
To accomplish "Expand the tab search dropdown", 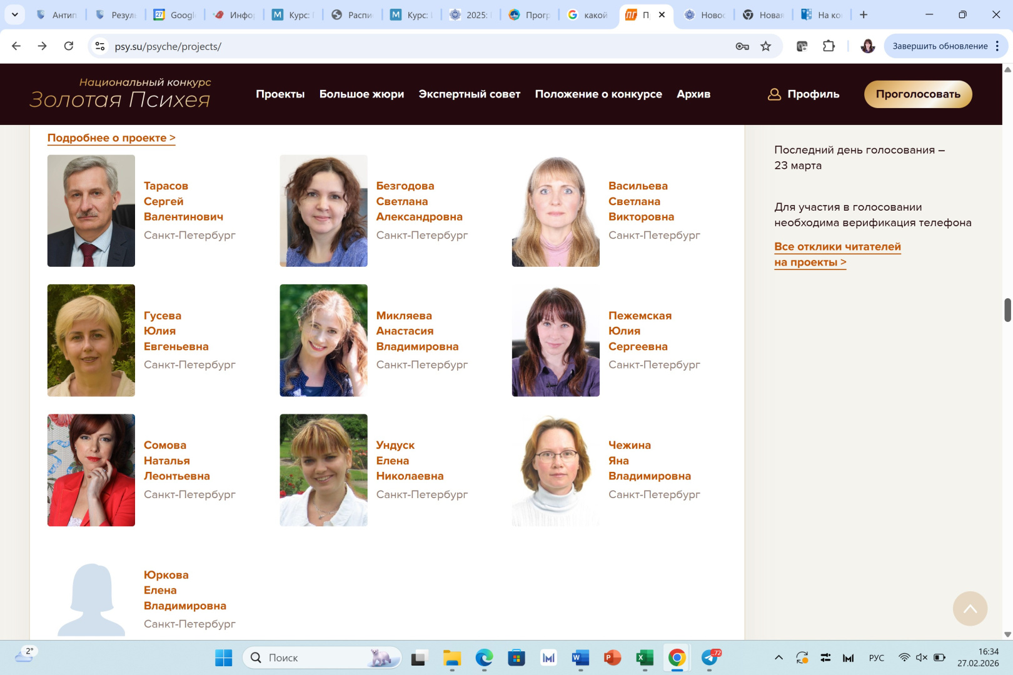I will click(14, 14).
